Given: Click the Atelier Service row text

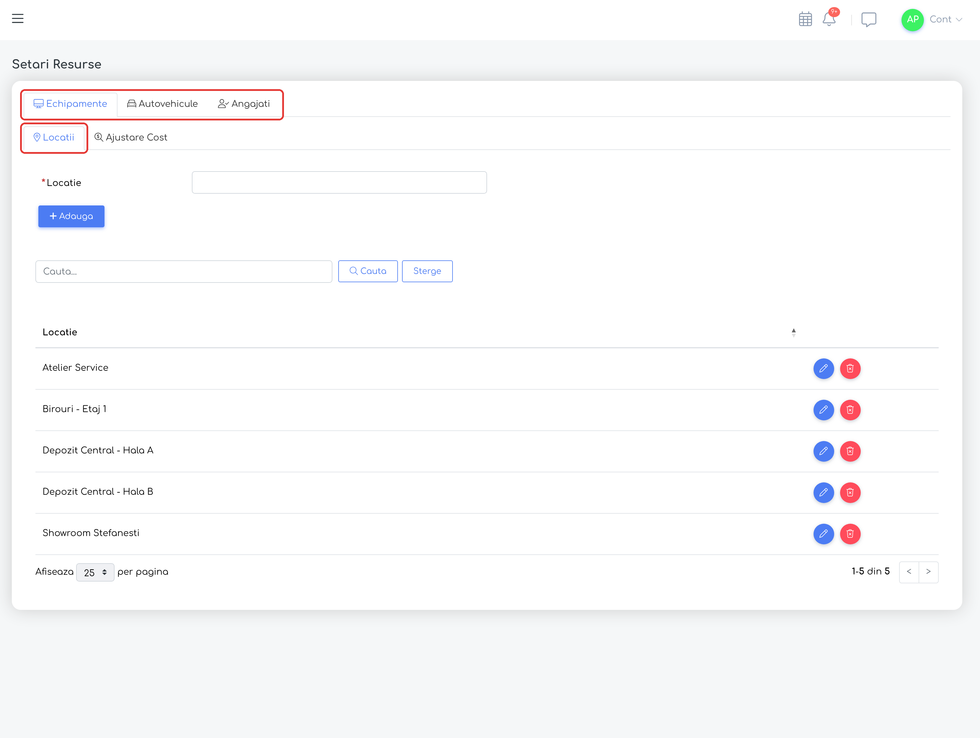Looking at the screenshot, I should coord(75,368).
